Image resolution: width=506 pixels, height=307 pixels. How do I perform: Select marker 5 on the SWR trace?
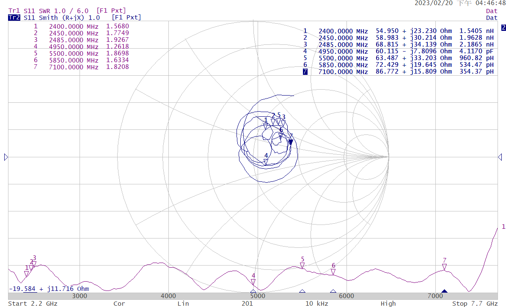point(302,265)
